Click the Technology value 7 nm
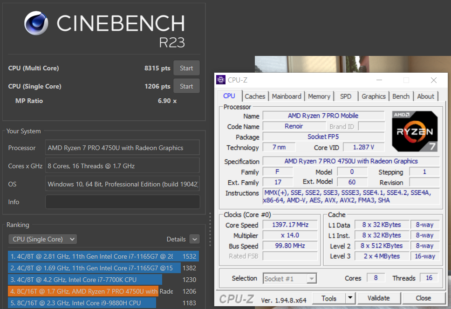This screenshot has width=451, height=309. (x=279, y=147)
